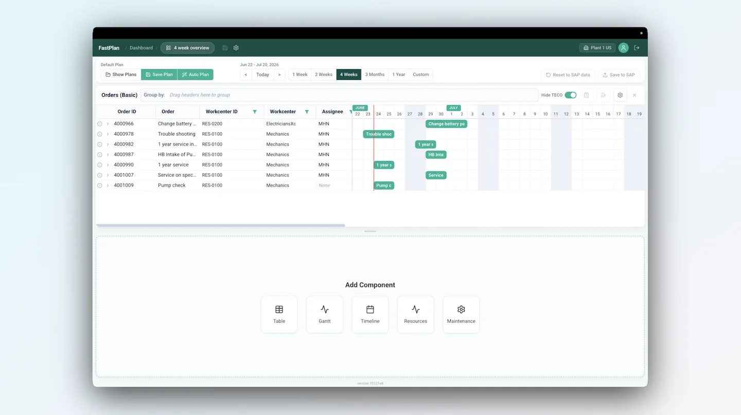This screenshot has height=415, width=741.
Task: Switch to 1 Year view
Action: point(399,75)
